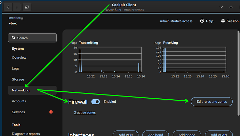Reload the Cockpit page
The height and width of the screenshot is (136, 240).
click(x=27, y=7)
